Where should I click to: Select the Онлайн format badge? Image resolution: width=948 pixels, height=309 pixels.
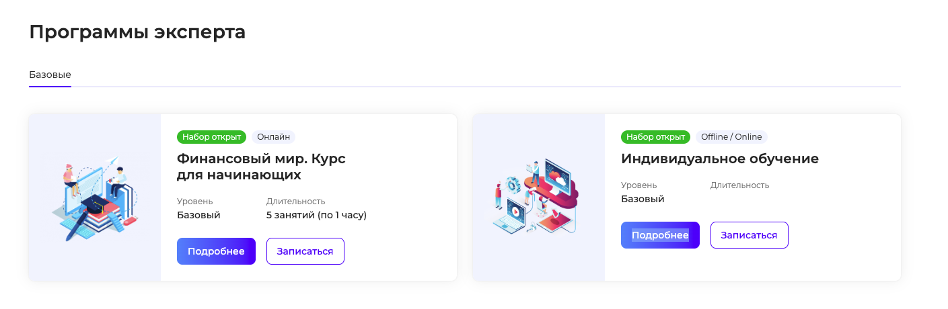tap(274, 137)
